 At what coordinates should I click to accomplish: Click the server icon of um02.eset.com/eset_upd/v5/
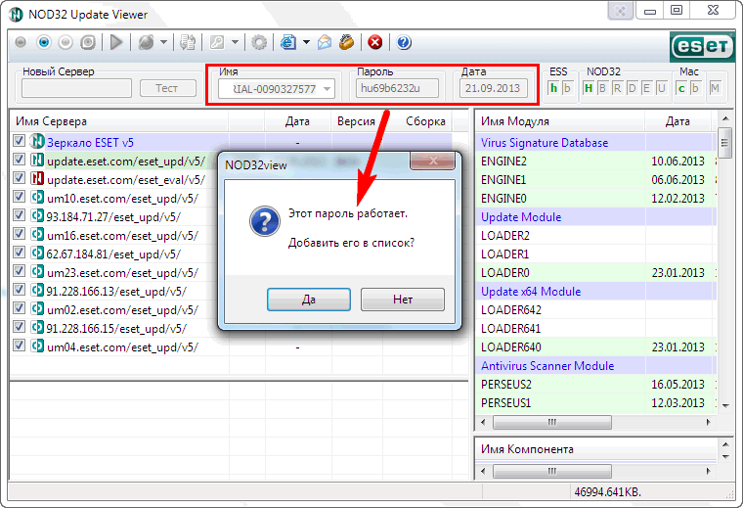coord(37,308)
